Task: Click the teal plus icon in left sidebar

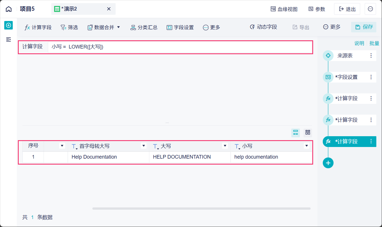Action: [9, 25]
